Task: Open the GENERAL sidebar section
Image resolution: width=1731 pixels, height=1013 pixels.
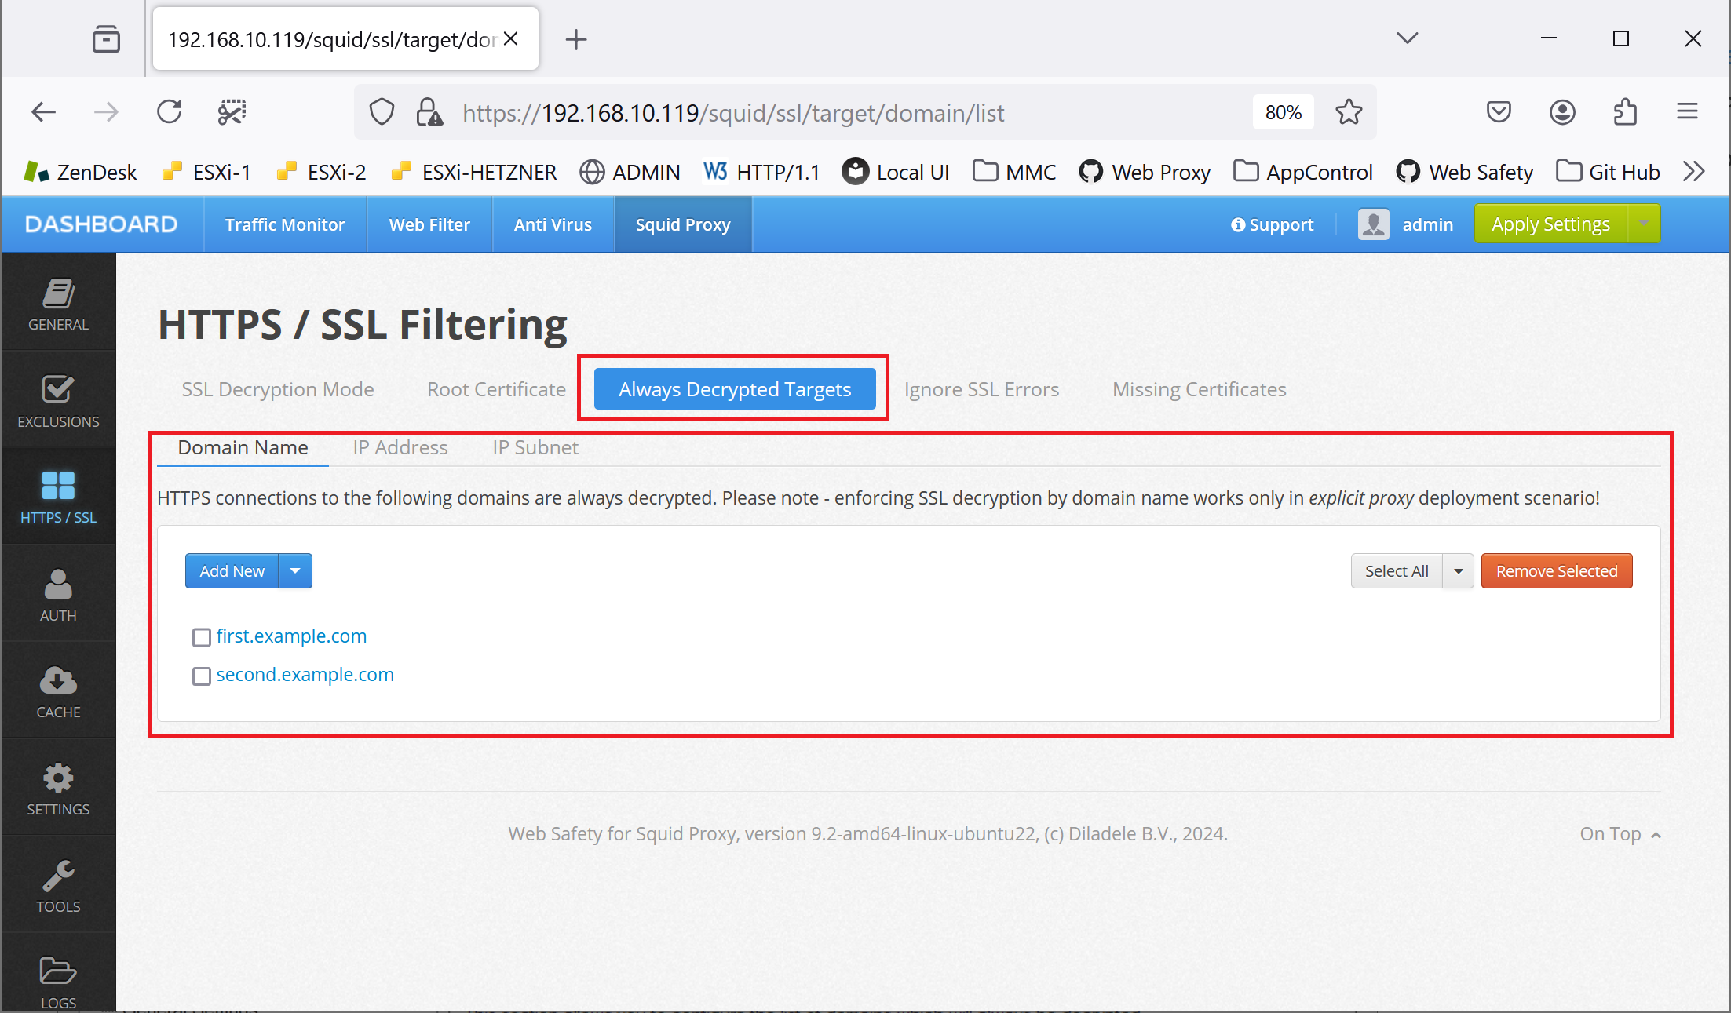Action: [x=58, y=303]
